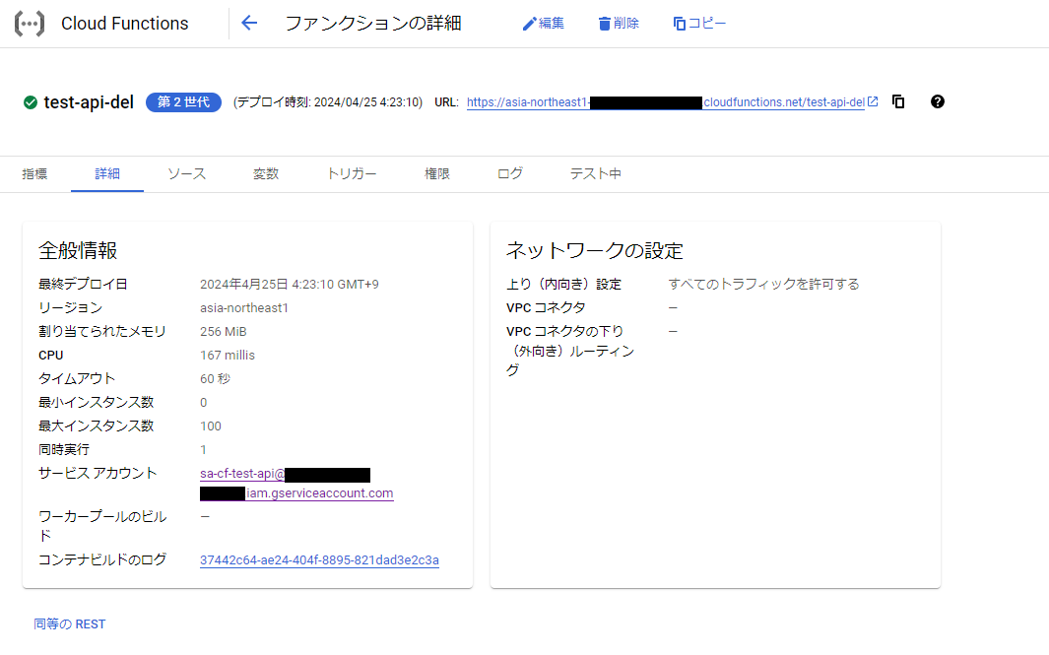Switch to the ソース tab
Image resolution: width=1049 pixels, height=655 pixels.
pyautogui.click(x=185, y=173)
